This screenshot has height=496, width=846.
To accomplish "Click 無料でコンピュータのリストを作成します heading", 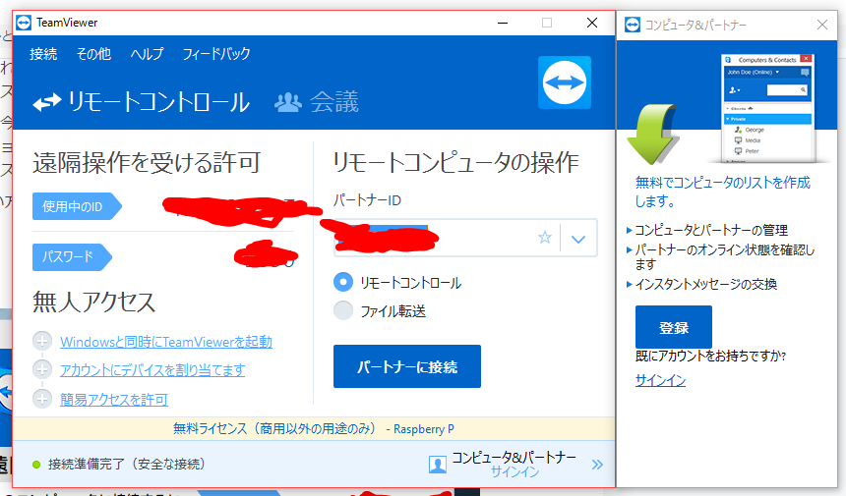I will (x=722, y=192).
